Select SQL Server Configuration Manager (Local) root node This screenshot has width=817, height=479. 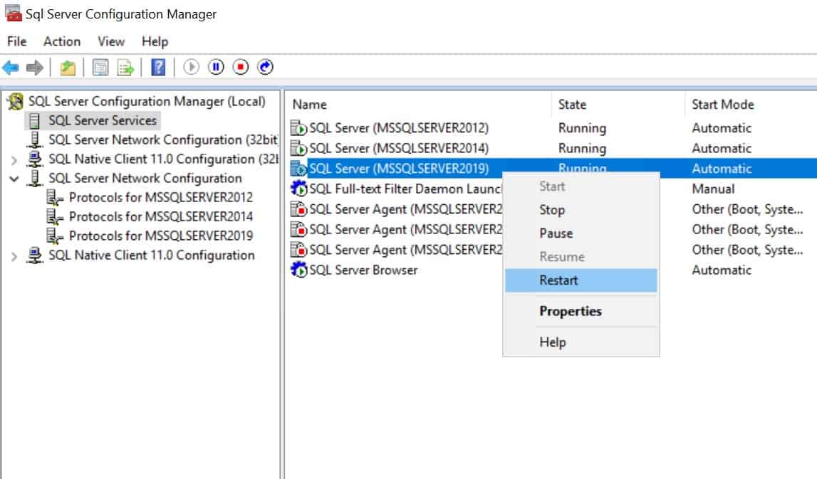coord(147,101)
